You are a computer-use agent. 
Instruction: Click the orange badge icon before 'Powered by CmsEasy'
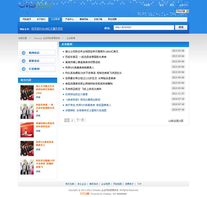coord(85,194)
